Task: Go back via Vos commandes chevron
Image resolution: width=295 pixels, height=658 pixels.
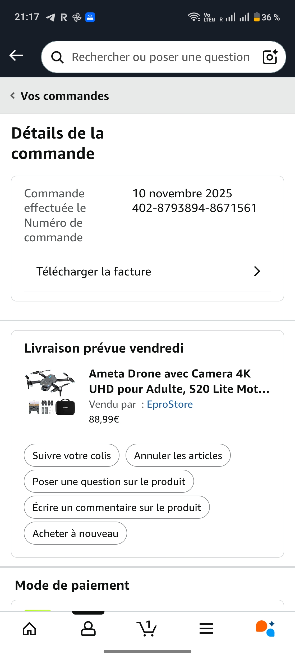Action: 13,96
